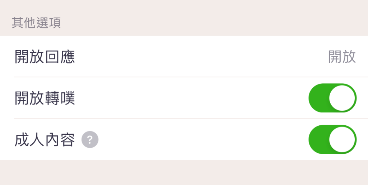Viewport: 368px width, 185px height.
Task: Turn off the 成人內容 switch
Action: point(332,139)
